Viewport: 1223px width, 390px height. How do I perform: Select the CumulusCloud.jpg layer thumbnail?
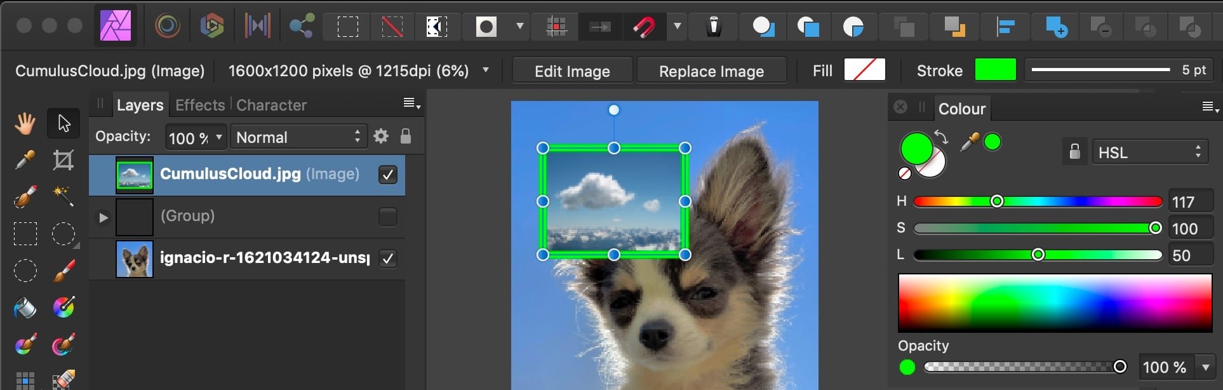coord(135,175)
